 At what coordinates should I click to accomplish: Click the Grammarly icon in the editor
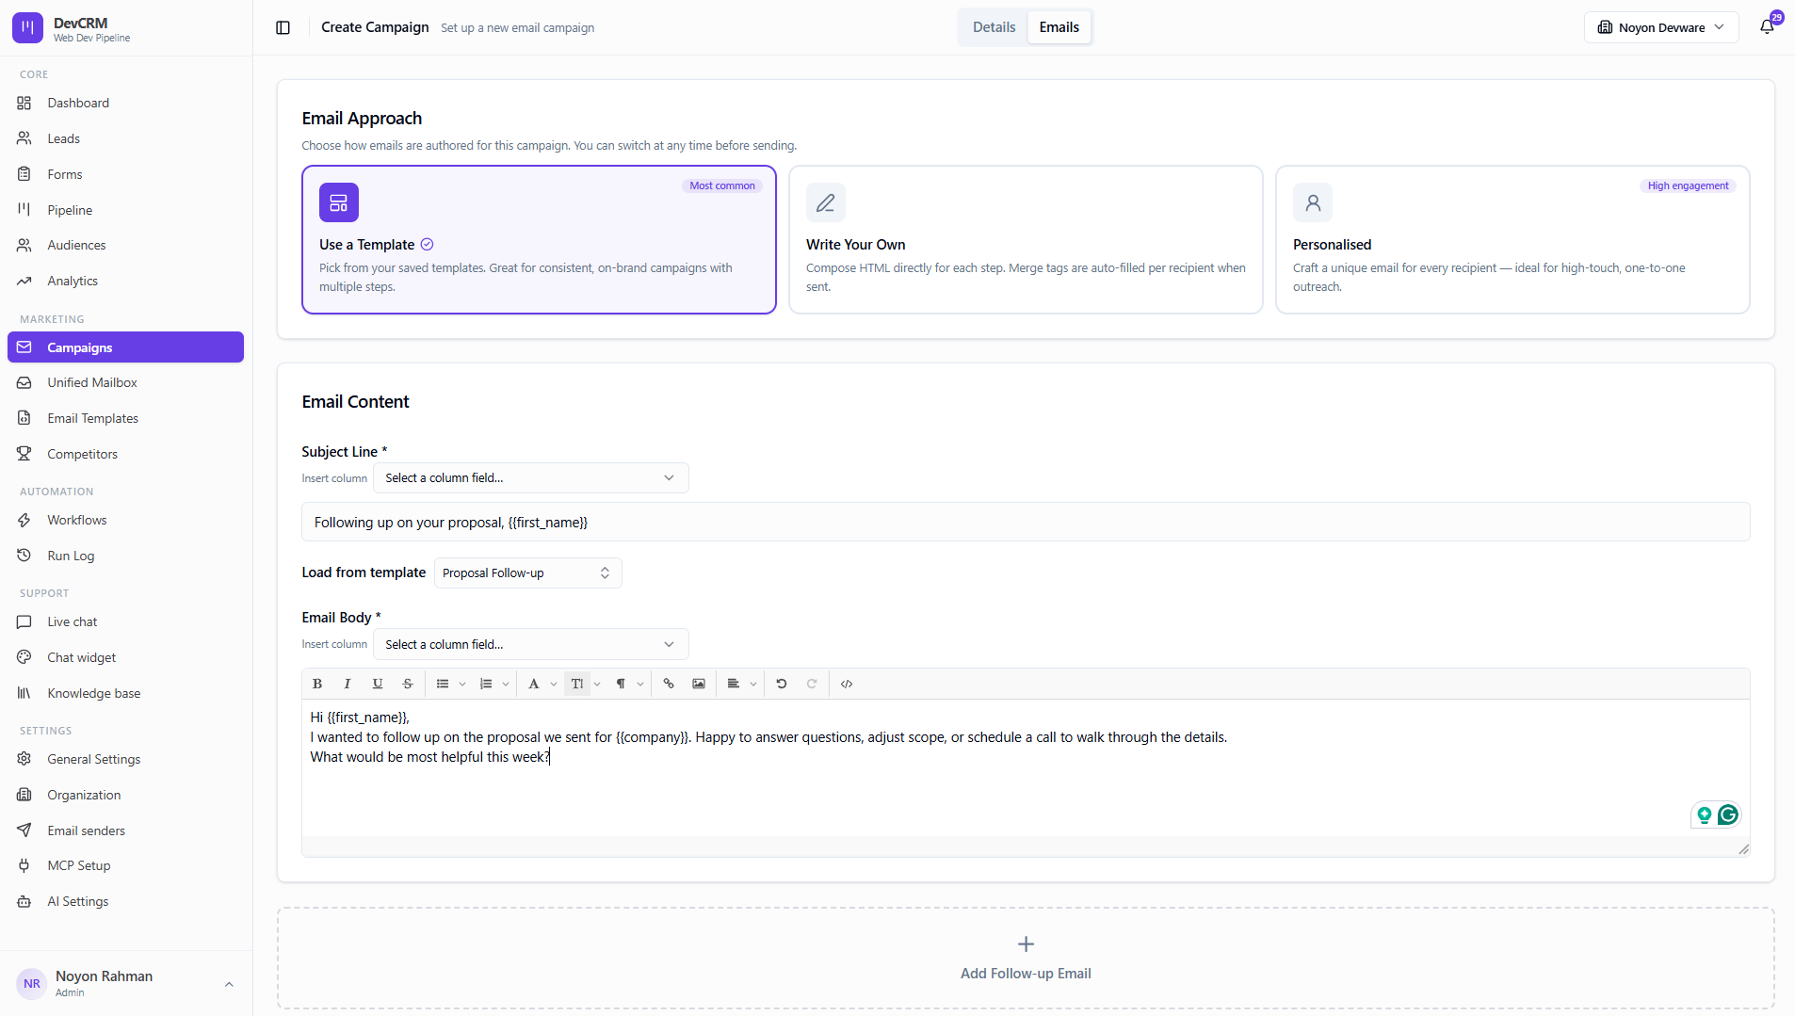click(1728, 814)
